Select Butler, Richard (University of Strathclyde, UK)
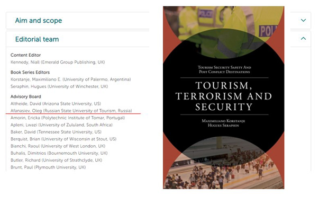The image size is (319, 204). 57,160
